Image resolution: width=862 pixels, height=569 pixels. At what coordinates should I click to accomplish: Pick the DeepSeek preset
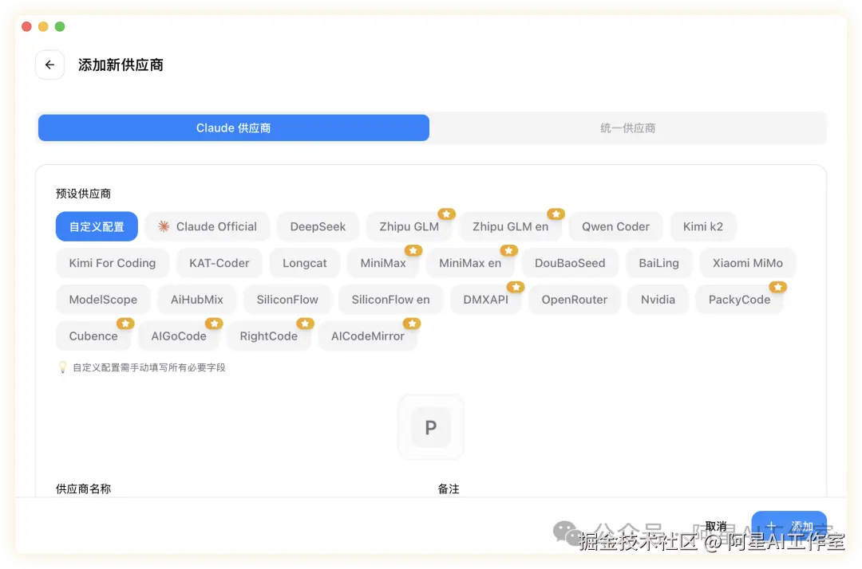pos(318,226)
